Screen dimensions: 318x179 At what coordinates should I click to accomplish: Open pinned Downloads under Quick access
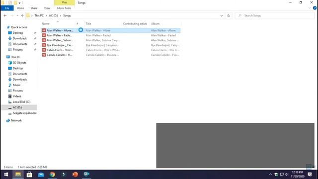tap(20, 38)
